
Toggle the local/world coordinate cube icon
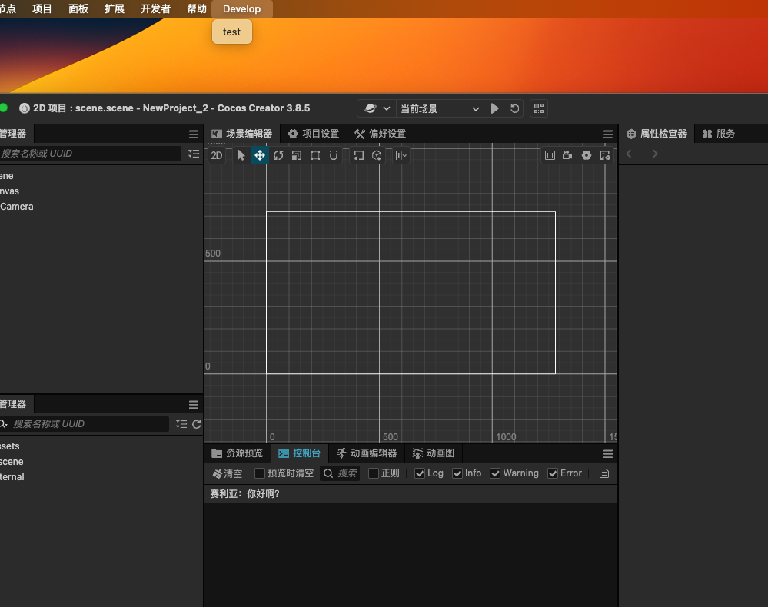click(x=377, y=156)
